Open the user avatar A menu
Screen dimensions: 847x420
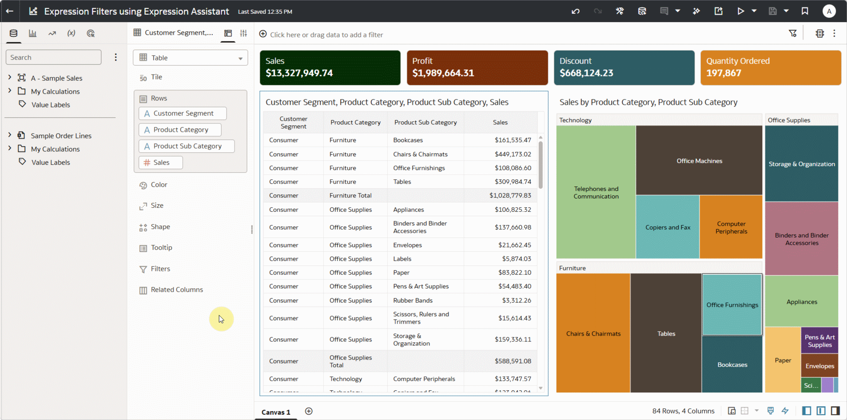coord(829,11)
